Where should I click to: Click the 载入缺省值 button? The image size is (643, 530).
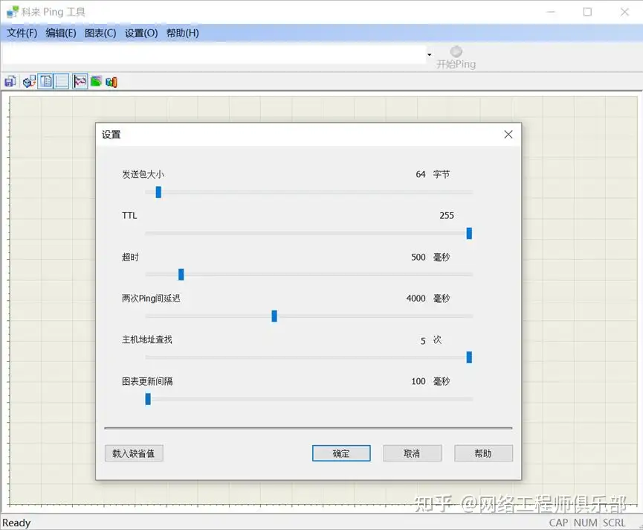134,453
